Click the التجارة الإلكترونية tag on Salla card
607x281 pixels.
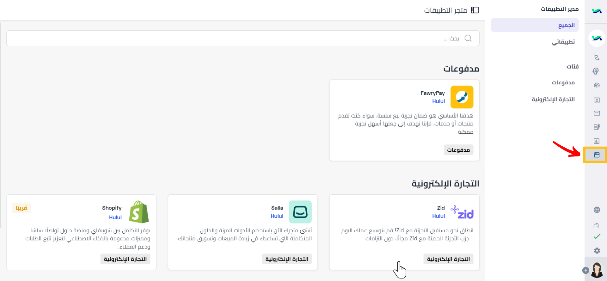click(x=287, y=259)
